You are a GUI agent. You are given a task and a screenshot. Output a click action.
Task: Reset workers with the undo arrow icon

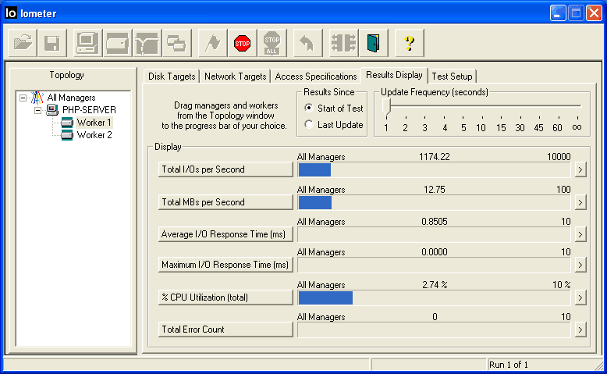(307, 43)
